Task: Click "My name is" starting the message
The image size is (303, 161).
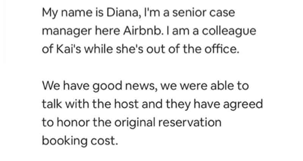Action: click(x=73, y=13)
